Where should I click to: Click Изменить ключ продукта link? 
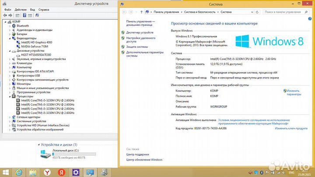pos(291,128)
